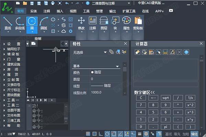Image resolution: width=206 pixels, height=137 pixels.
Task: Toggle 填充 button in status bar
Action: pos(177,134)
